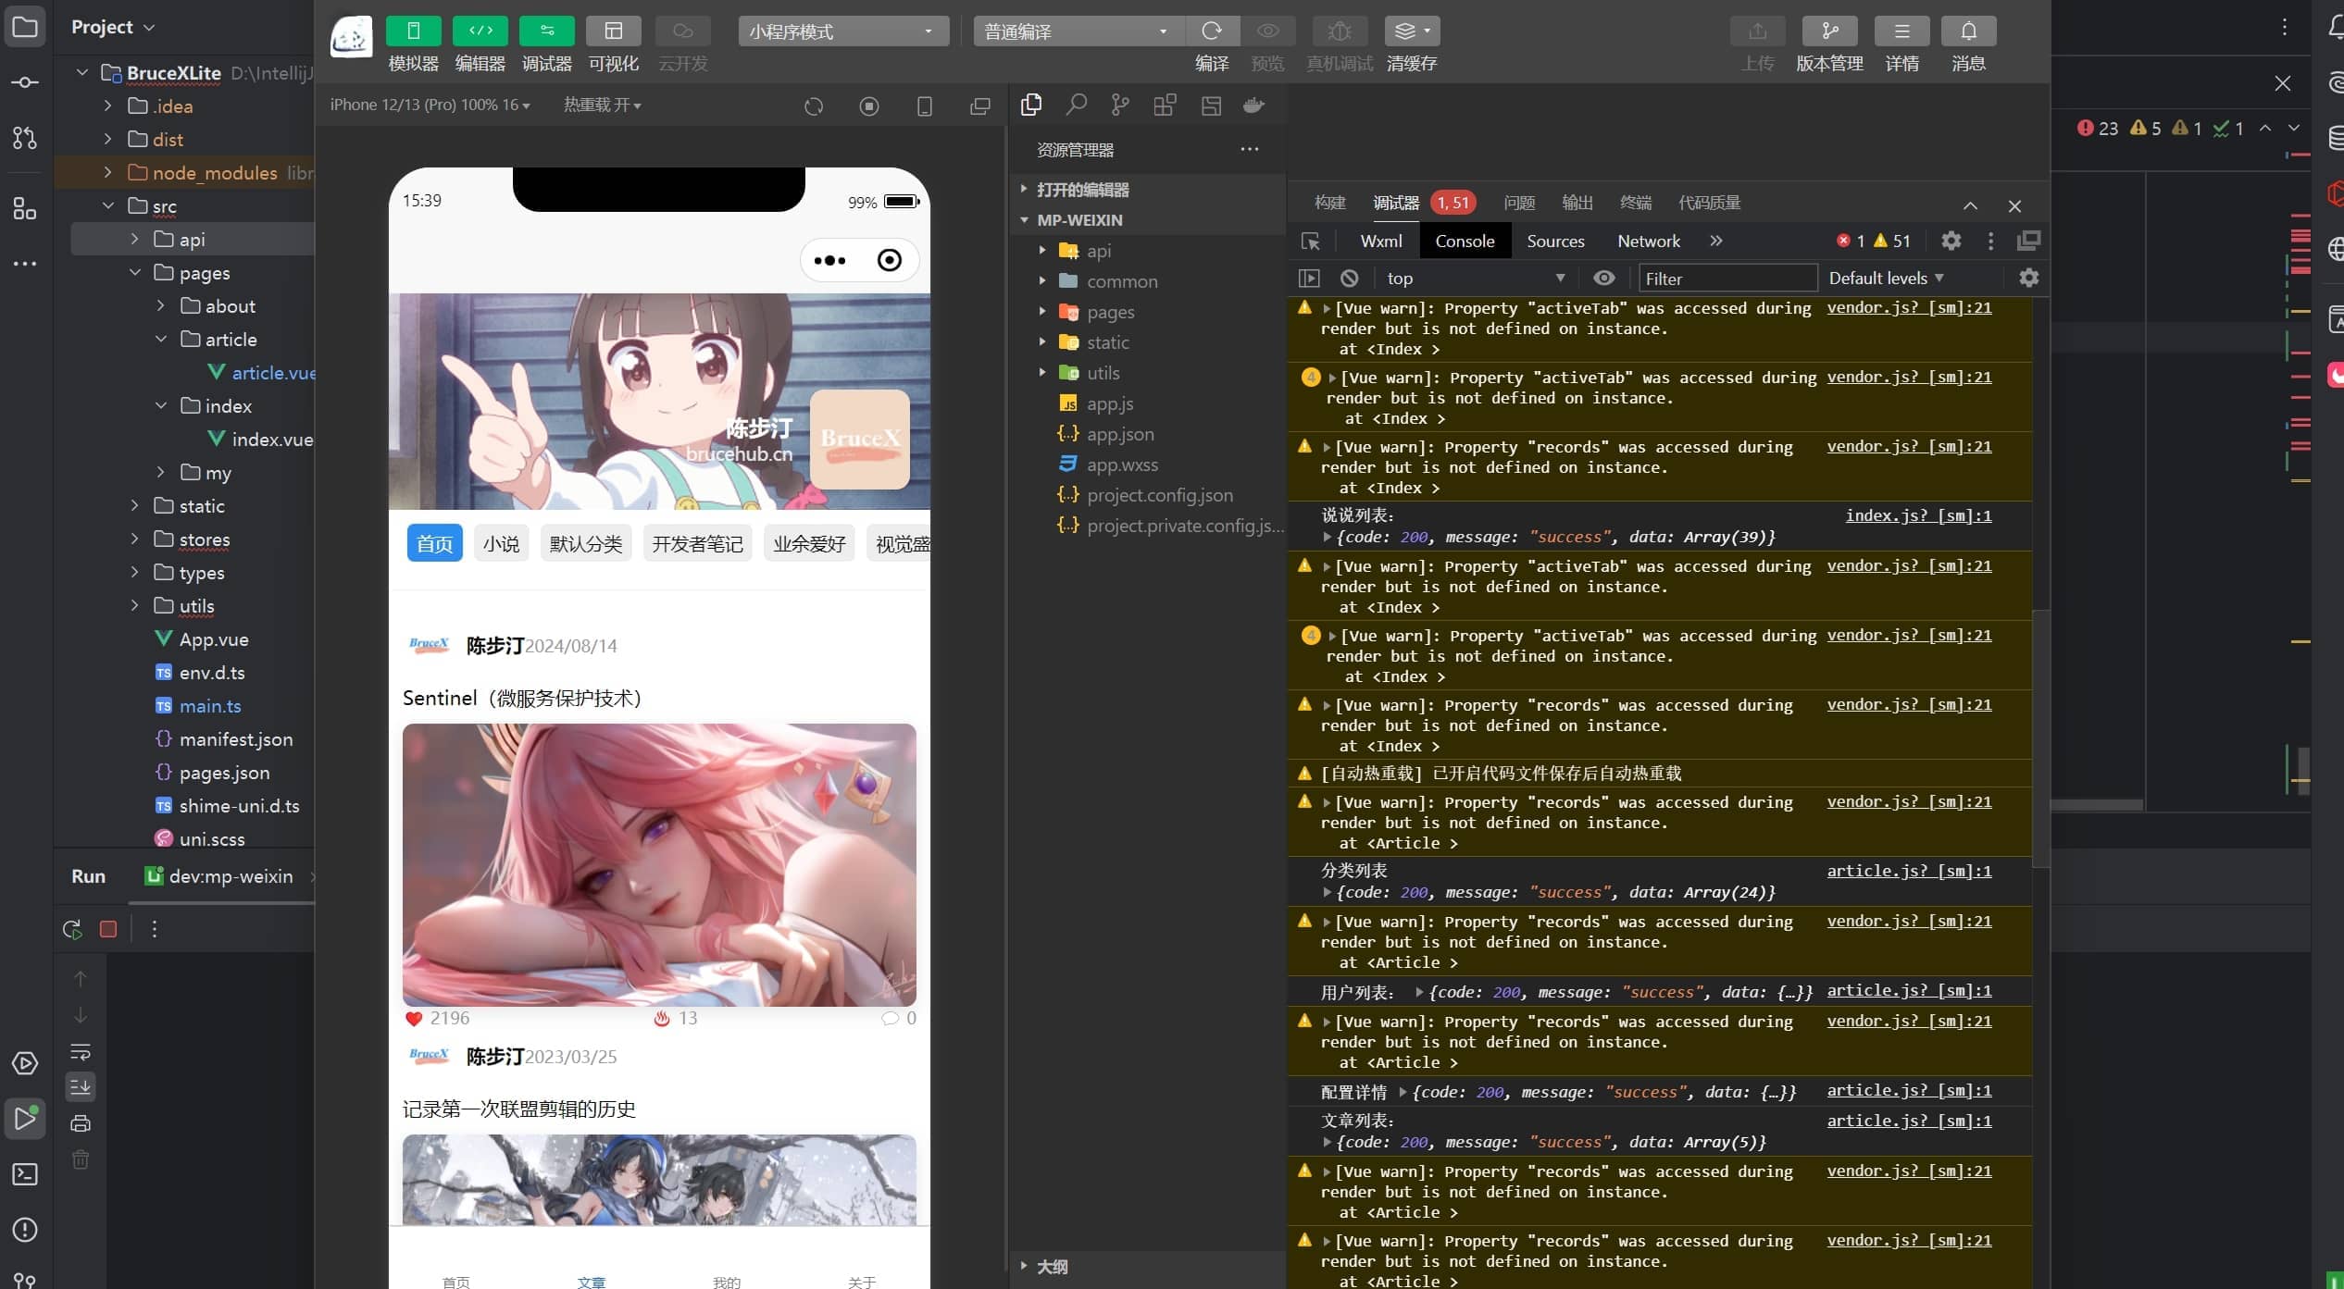Open project details (详情) button

pos(1901,31)
